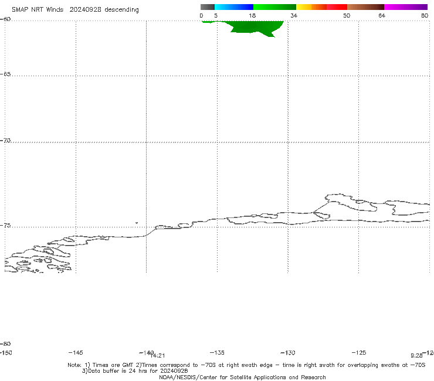Click the cyan-to-blue segment of the color bar
Image resolution: width=434 pixels, height=381 pixels.
(x=234, y=7)
